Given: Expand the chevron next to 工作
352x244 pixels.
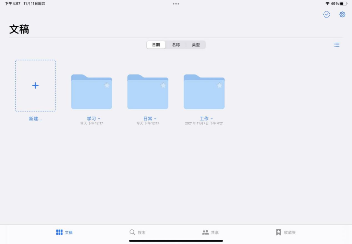Looking at the screenshot, I should click(212, 119).
